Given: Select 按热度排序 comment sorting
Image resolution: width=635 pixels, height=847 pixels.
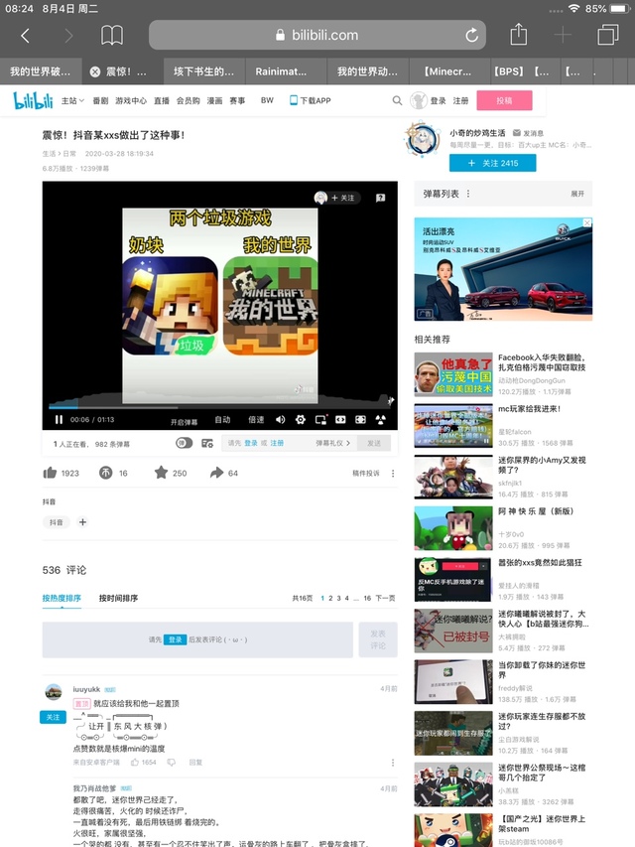Looking at the screenshot, I should pyautogui.click(x=62, y=598).
